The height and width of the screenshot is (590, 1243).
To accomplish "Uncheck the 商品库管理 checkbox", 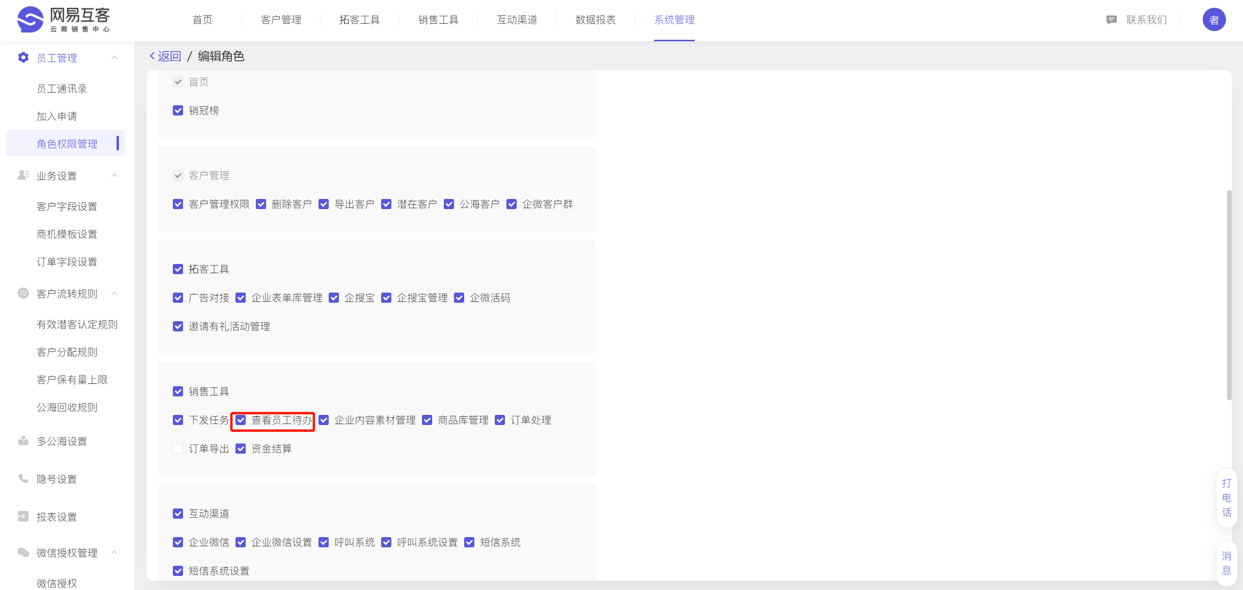I will coord(427,420).
